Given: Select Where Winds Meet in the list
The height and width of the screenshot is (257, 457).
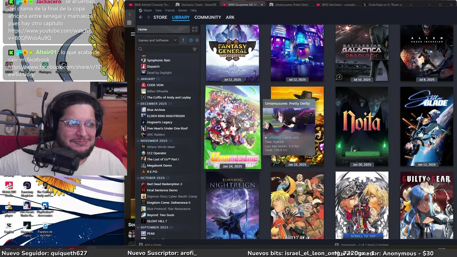Looking at the screenshot, I should pyautogui.click(x=161, y=147).
